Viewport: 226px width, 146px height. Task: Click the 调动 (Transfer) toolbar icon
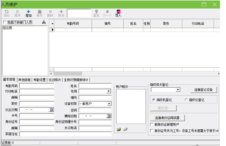[7, 13]
